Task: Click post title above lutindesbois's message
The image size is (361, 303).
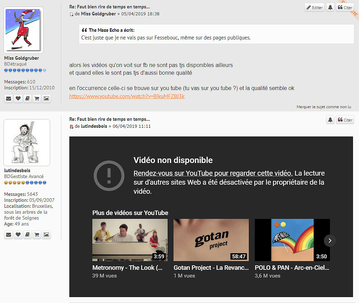Action: coord(109,119)
